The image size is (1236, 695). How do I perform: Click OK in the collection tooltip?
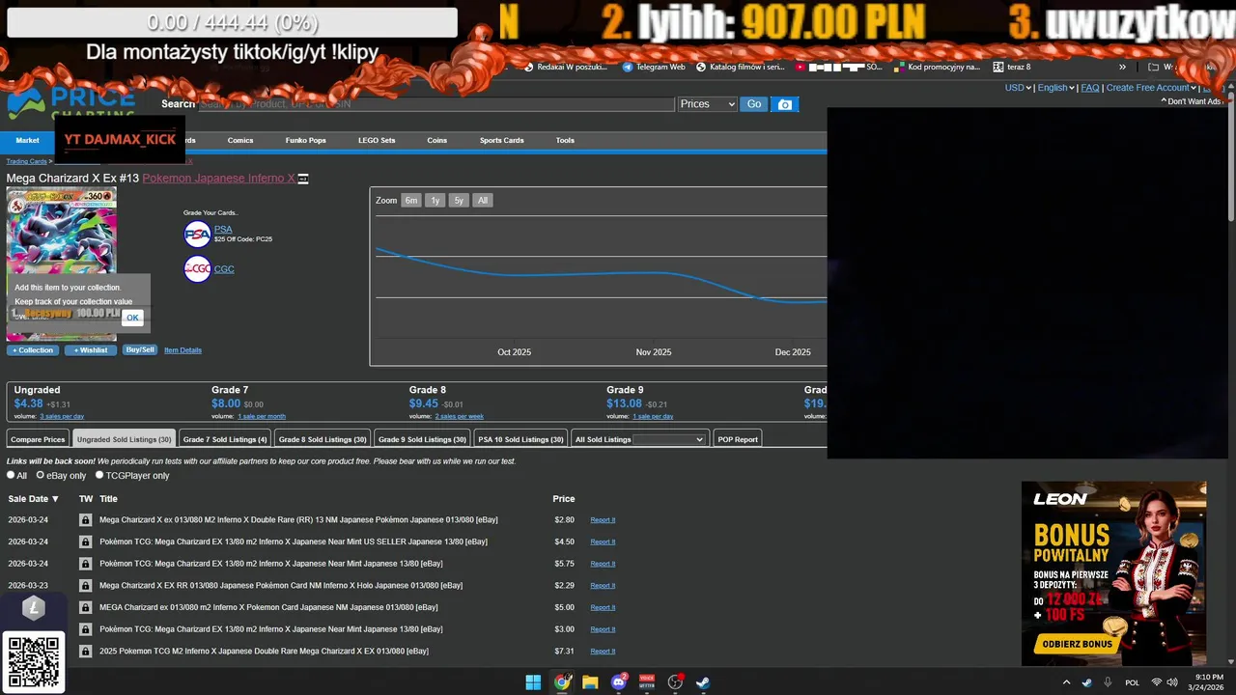pyautogui.click(x=132, y=318)
